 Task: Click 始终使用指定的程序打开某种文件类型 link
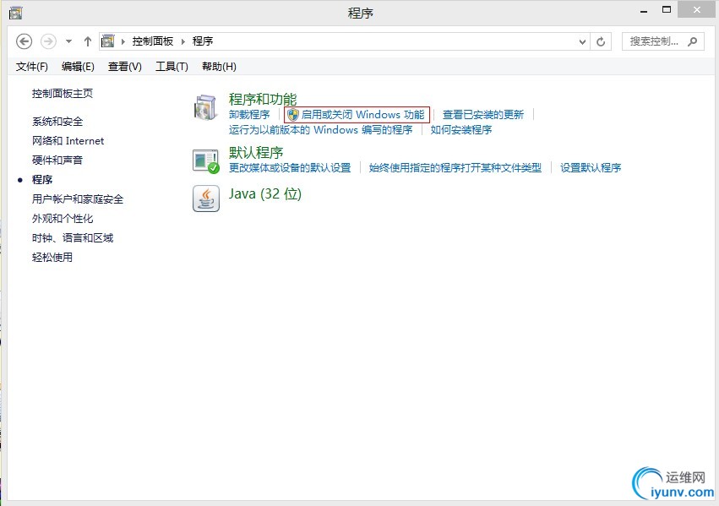click(455, 168)
